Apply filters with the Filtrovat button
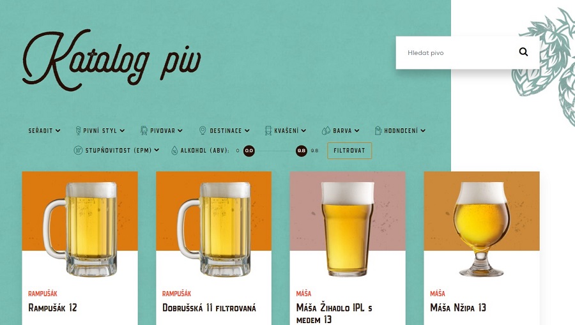The width and height of the screenshot is (575, 325). (x=349, y=151)
